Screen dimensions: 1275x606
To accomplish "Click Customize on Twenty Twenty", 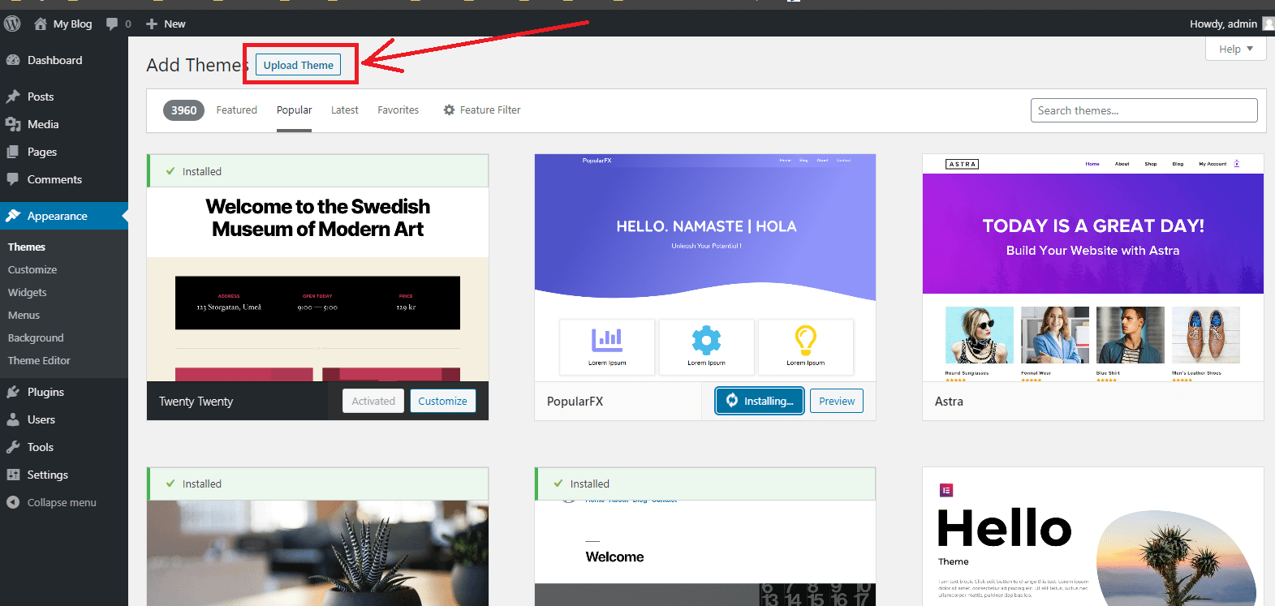I will (442, 401).
